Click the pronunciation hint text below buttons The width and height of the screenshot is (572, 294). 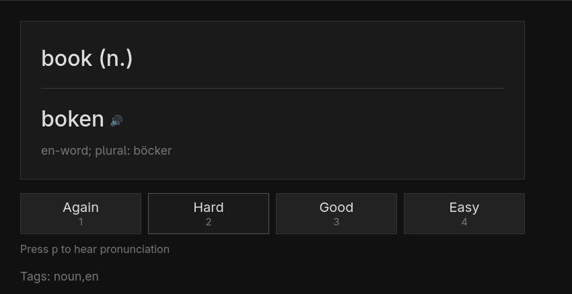click(x=95, y=249)
